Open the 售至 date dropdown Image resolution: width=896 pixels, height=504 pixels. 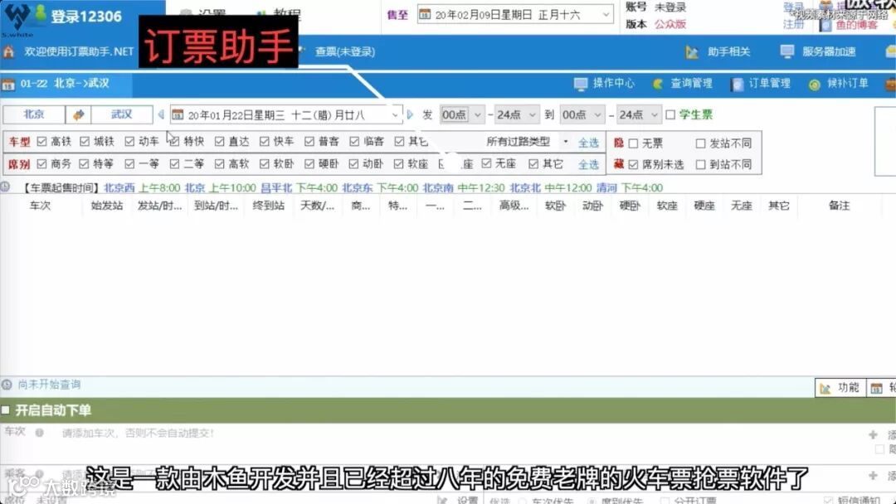tap(606, 15)
